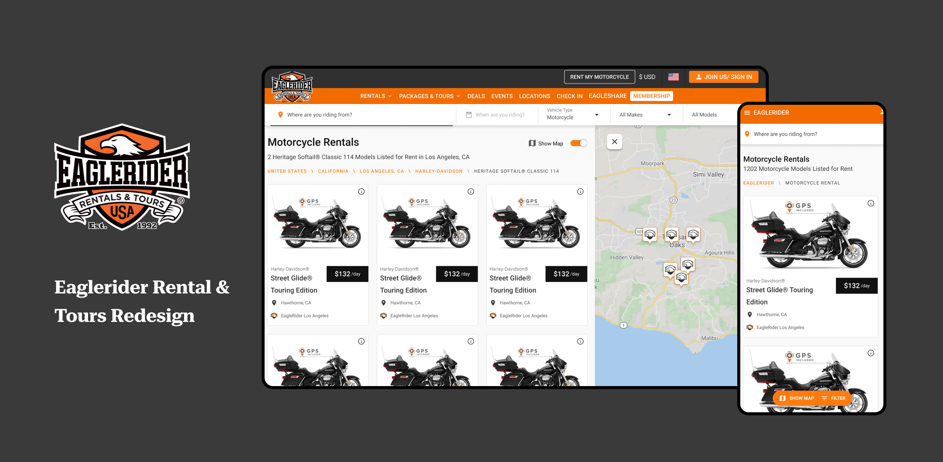Click the EagleRider Rentals & Tours logo
This screenshot has width=943, height=462.
click(292, 87)
